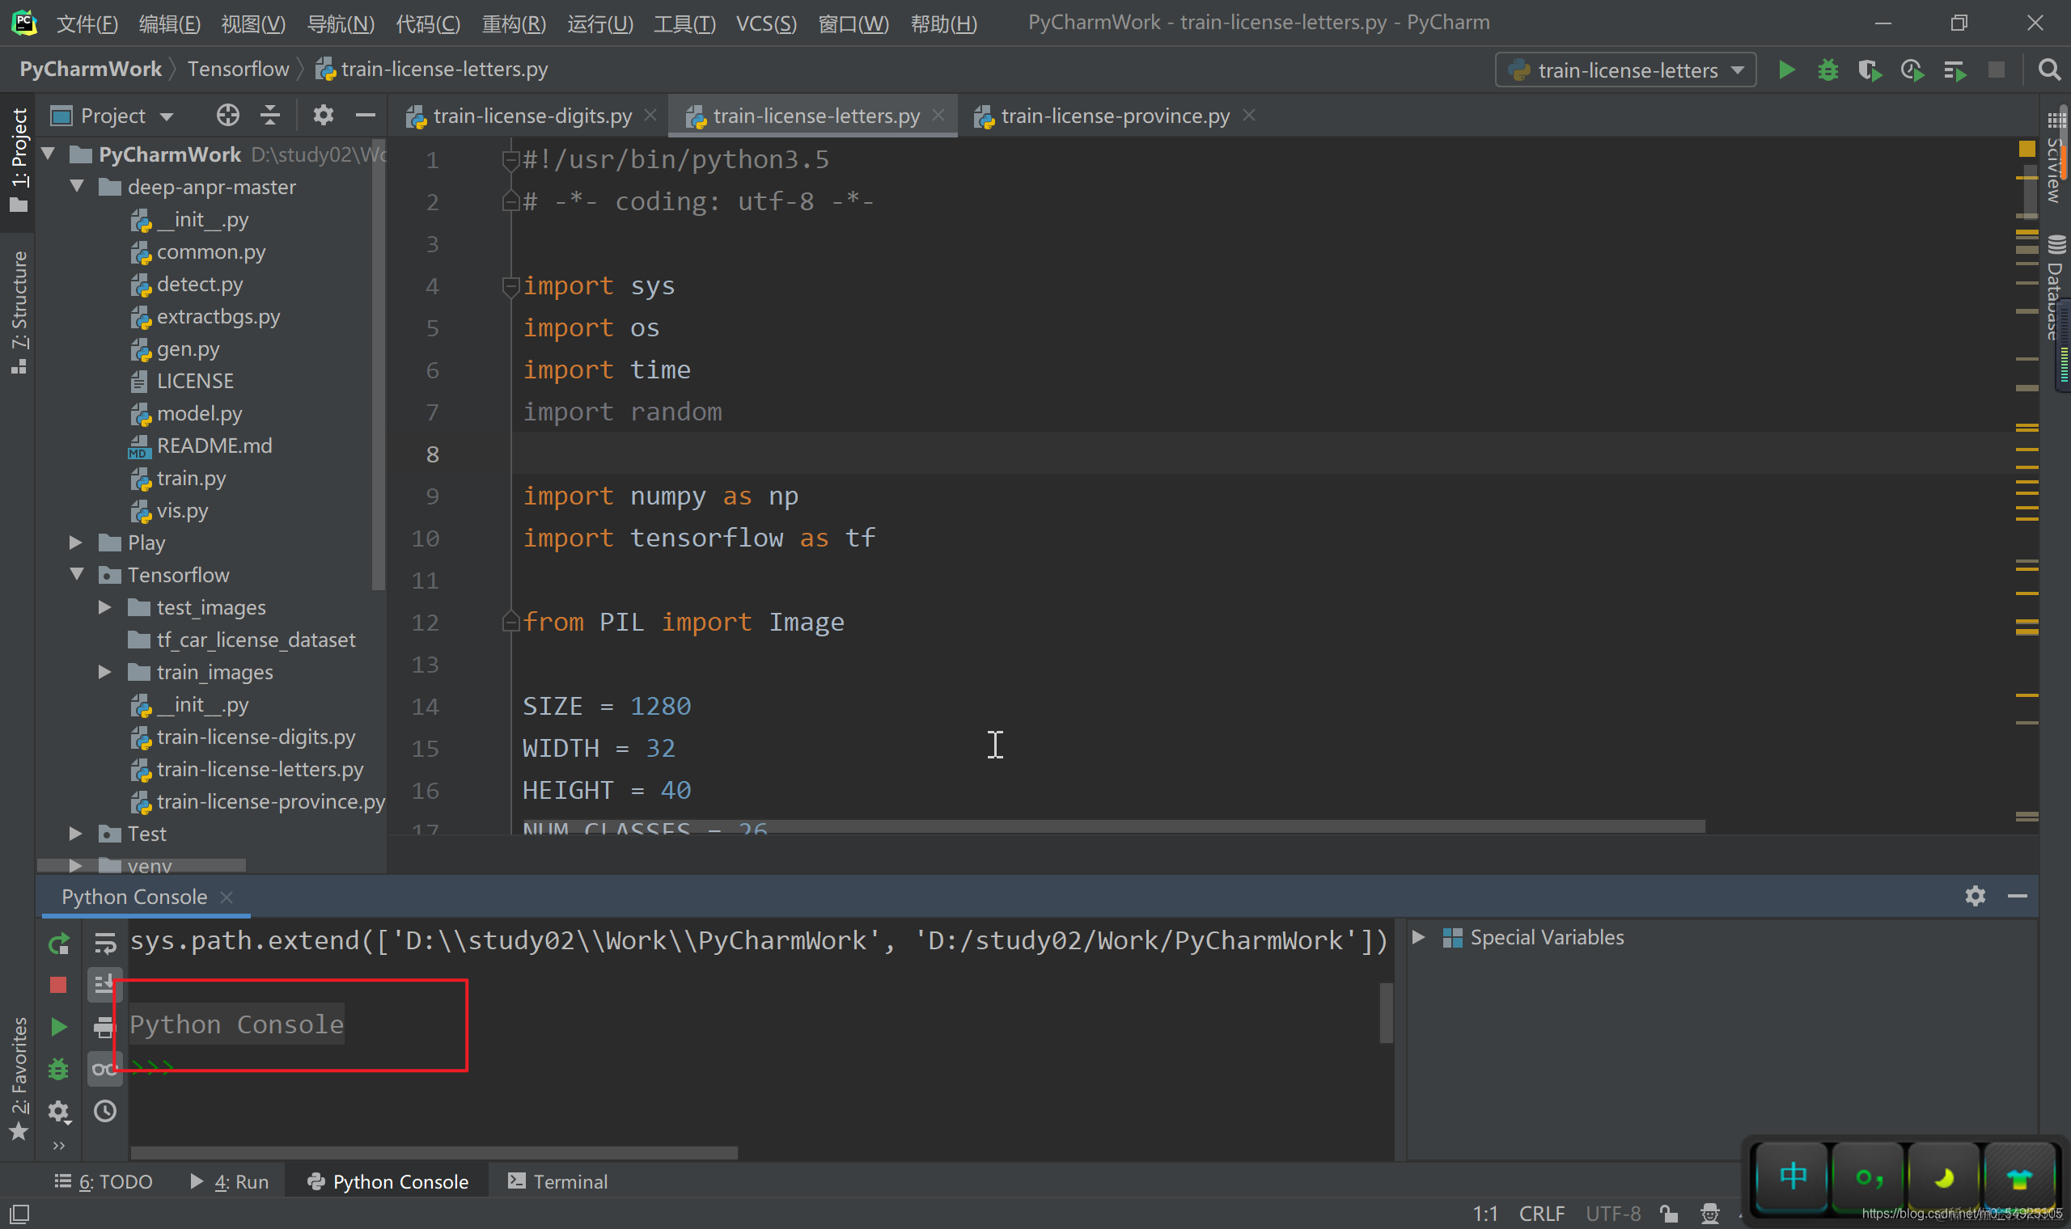Click the Search Everywhere magnifier icon
Image resolution: width=2071 pixels, height=1229 pixels.
coord(2048,70)
